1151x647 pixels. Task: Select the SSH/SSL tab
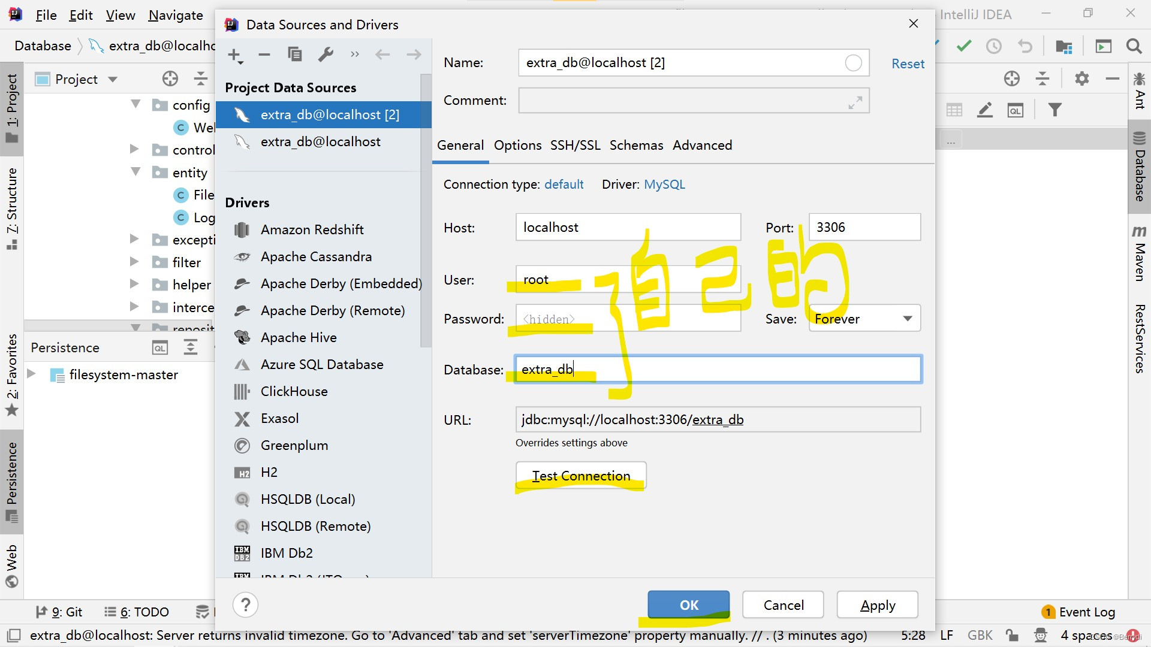pyautogui.click(x=574, y=146)
